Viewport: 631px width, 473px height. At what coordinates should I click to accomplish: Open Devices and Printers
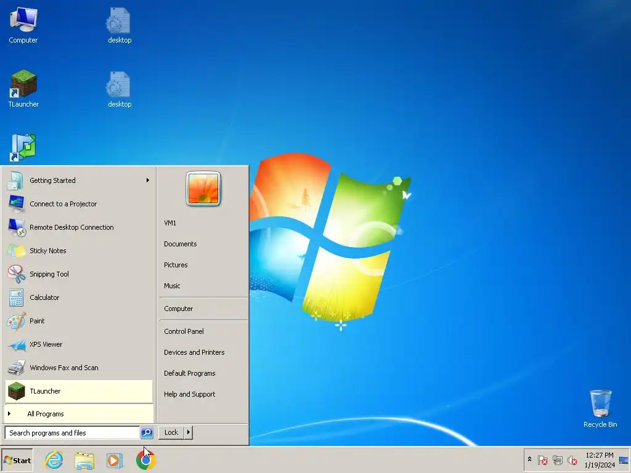click(194, 352)
